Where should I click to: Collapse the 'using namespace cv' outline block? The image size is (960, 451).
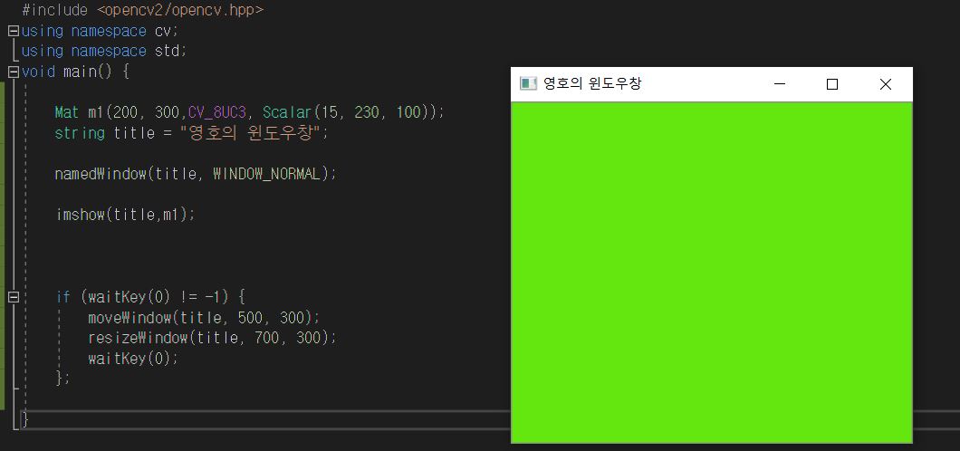[x=13, y=31]
